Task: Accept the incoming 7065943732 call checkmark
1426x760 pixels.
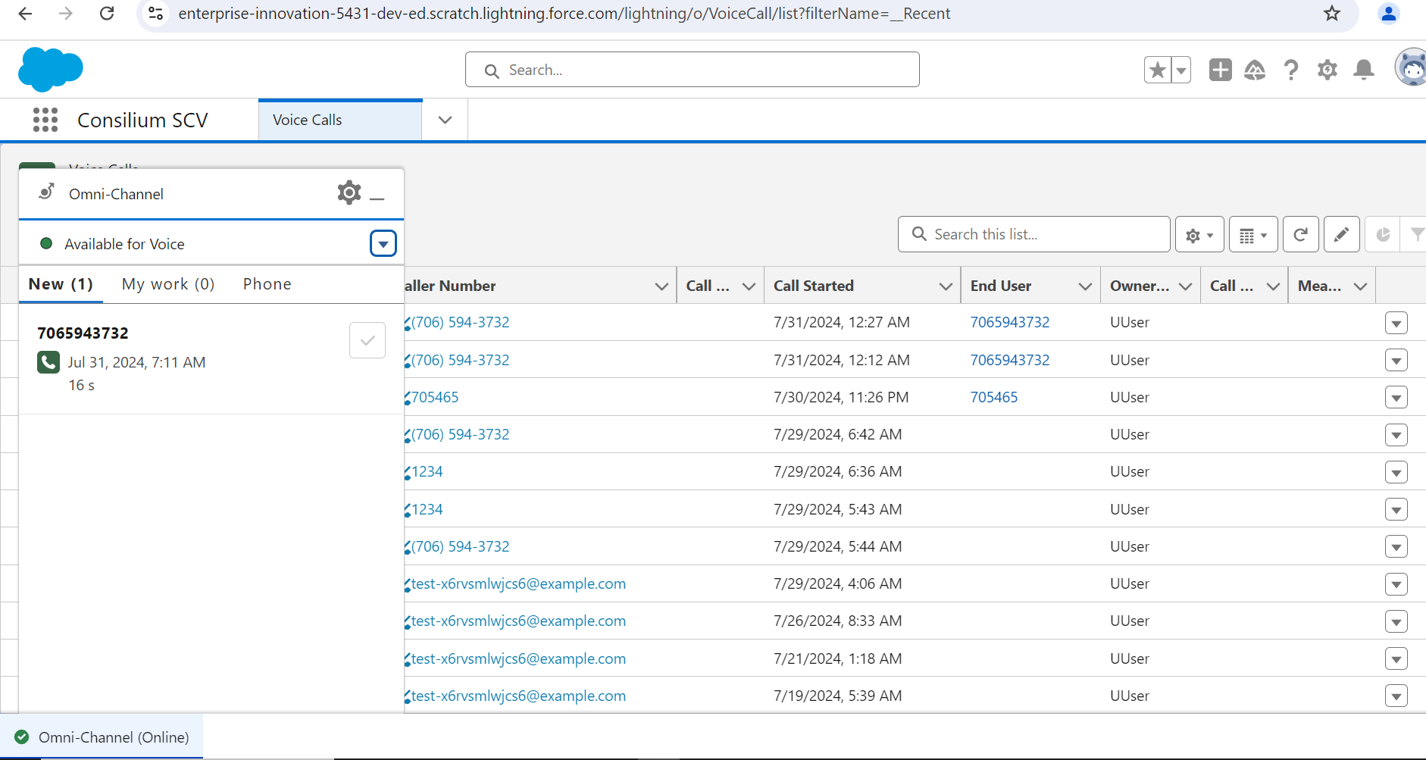Action: coord(367,340)
